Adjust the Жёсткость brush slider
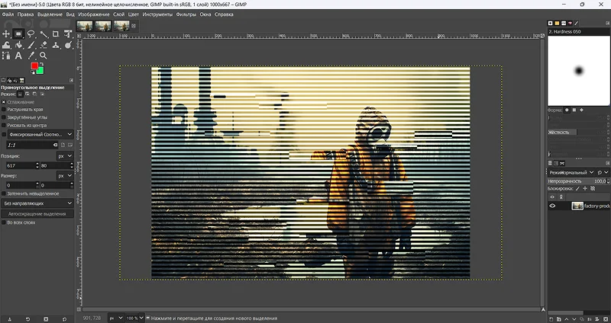The height and width of the screenshot is (323, 611). click(578, 132)
